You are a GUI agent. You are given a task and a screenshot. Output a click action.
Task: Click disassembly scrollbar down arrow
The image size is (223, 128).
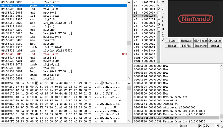tap(129, 78)
